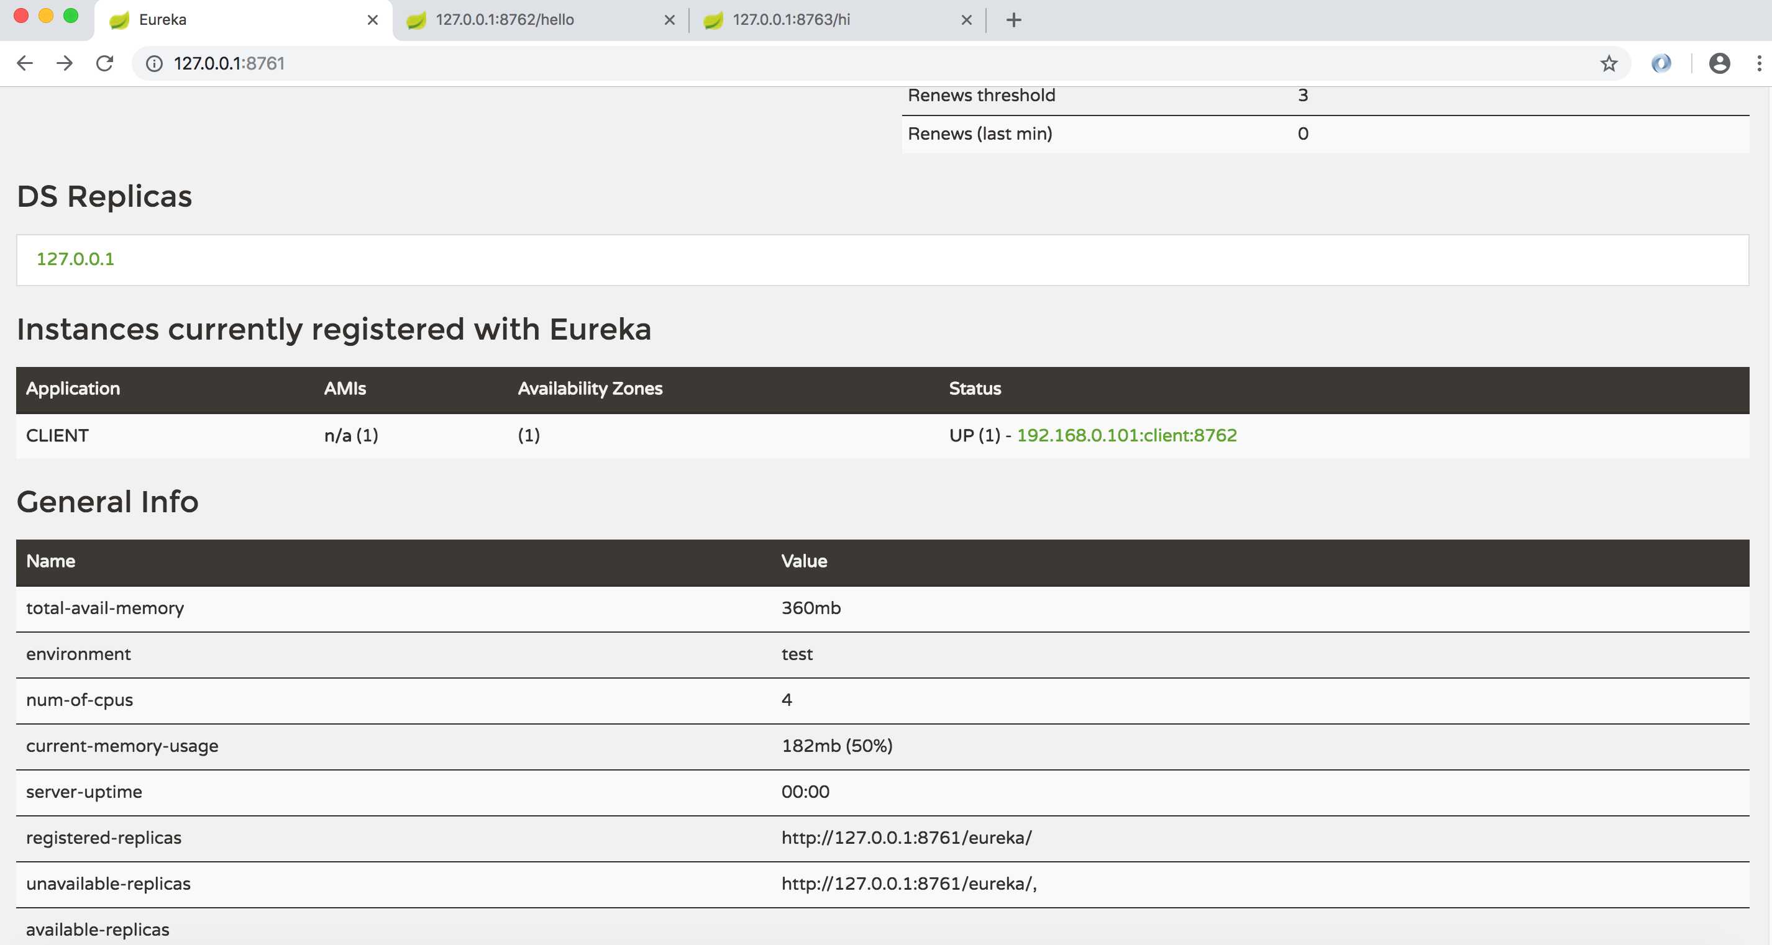Select the n/a (1) AMIs cell
The height and width of the screenshot is (945, 1772).
point(351,436)
